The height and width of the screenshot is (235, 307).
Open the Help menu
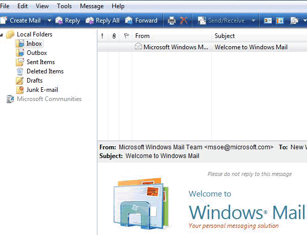click(x=118, y=6)
